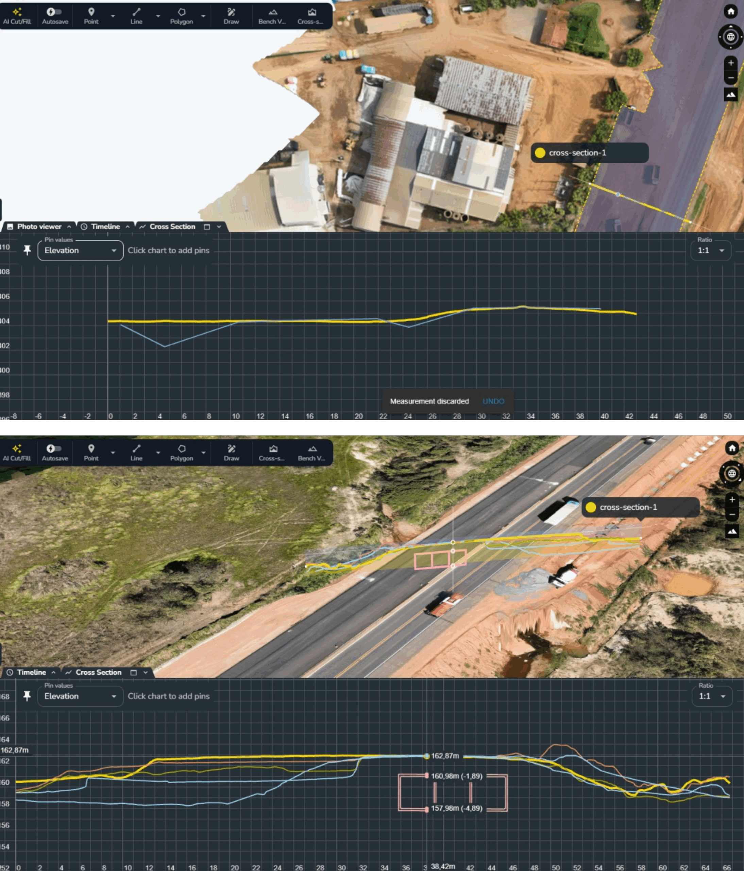The image size is (744, 871).
Task: Select the Polygon tool in the upper toolbar
Action: (181, 16)
